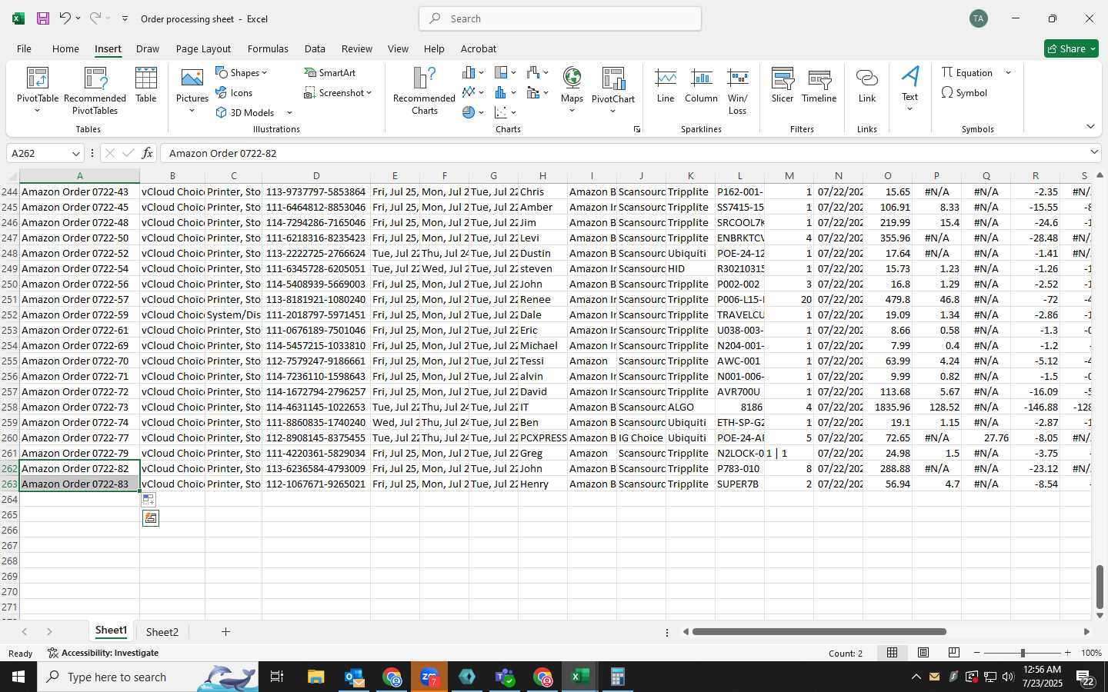Switch to Page Break Preview
Image resolution: width=1108 pixels, height=692 pixels.
tap(954, 653)
